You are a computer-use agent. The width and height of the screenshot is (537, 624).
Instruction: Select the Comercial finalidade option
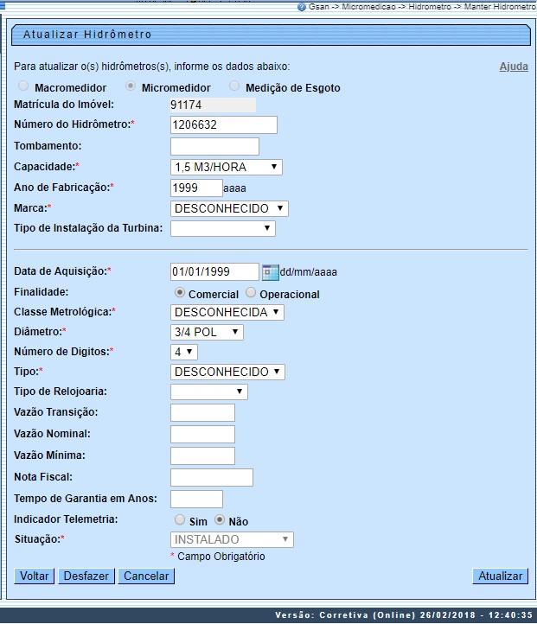(180, 293)
